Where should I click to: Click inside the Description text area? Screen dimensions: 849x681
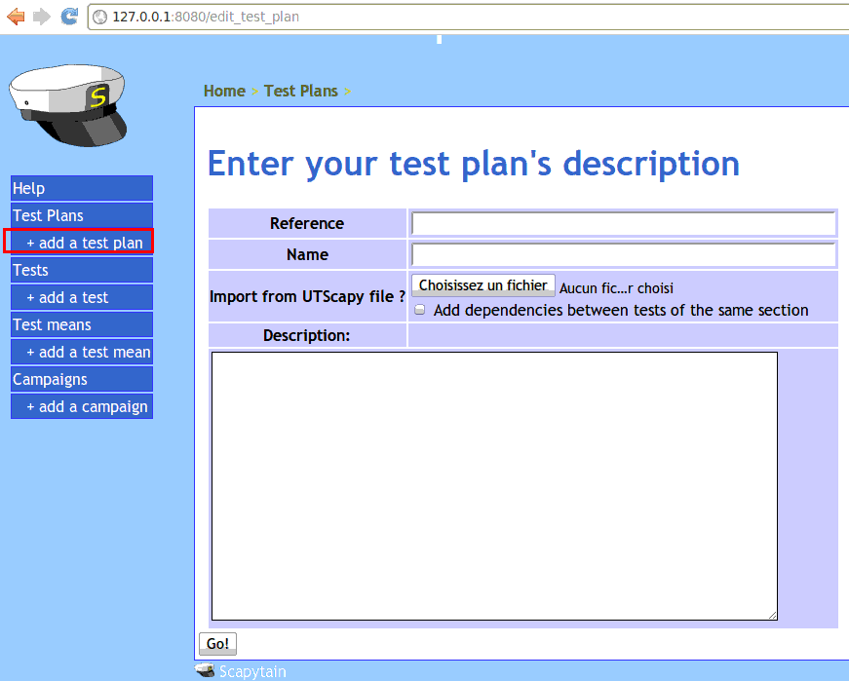[x=494, y=485]
